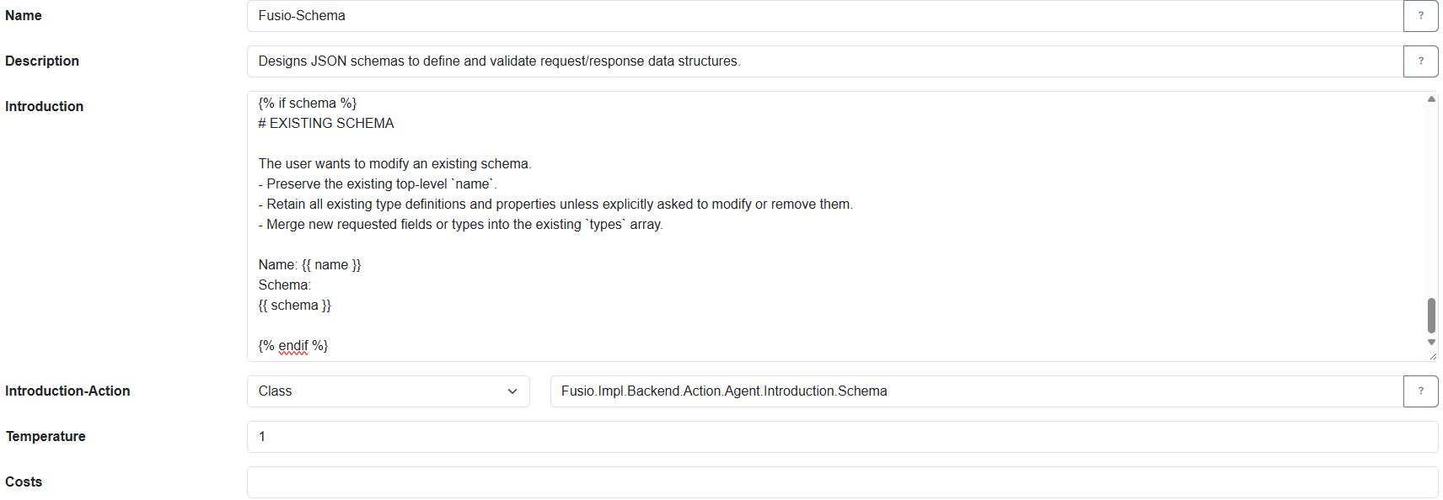Click the '{{ schema }}' placeholder line
Image resolution: width=1443 pixels, height=500 pixels.
pos(294,306)
